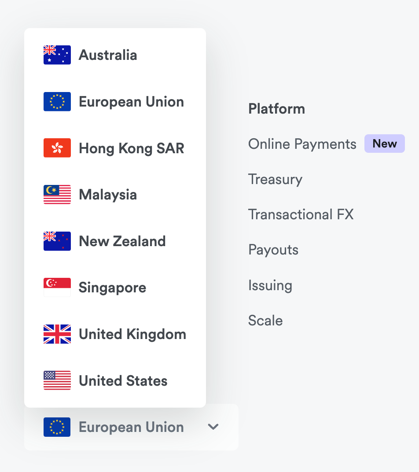Open Transactional FX link

[301, 214]
